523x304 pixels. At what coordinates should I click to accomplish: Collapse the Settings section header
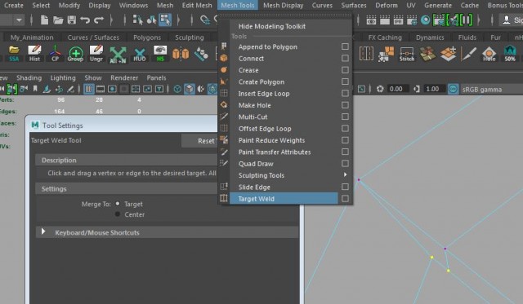127,188
